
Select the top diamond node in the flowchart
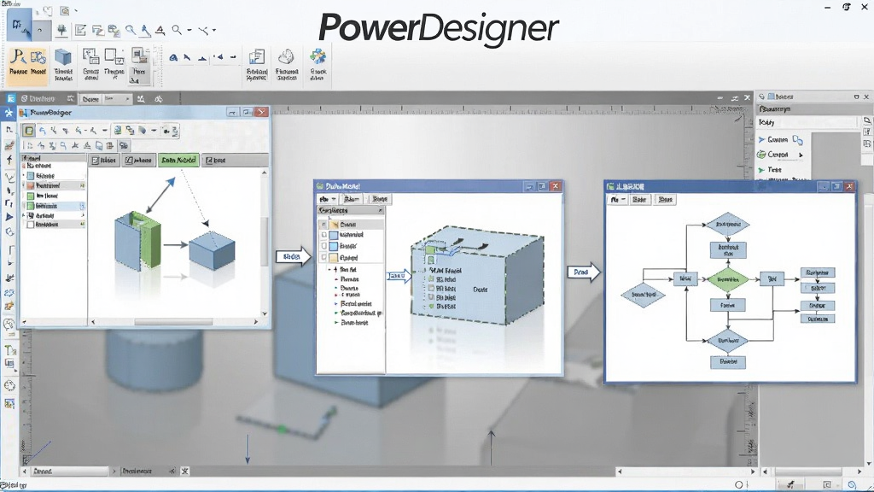(728, 225)
